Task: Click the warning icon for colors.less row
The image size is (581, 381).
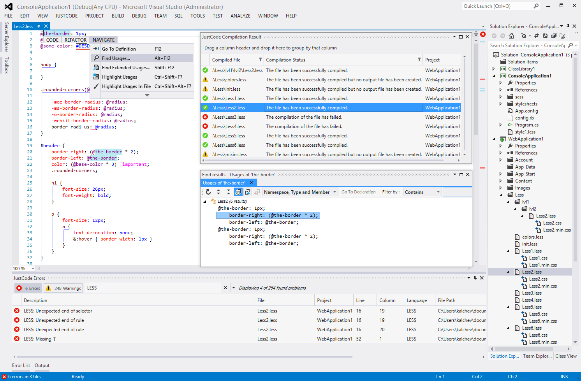Action: [x=205, y=79]
